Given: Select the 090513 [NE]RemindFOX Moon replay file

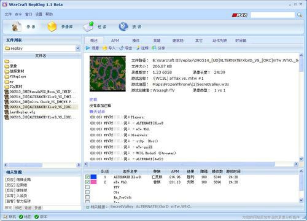Looking at the screenshot, I should pos(40,91).
